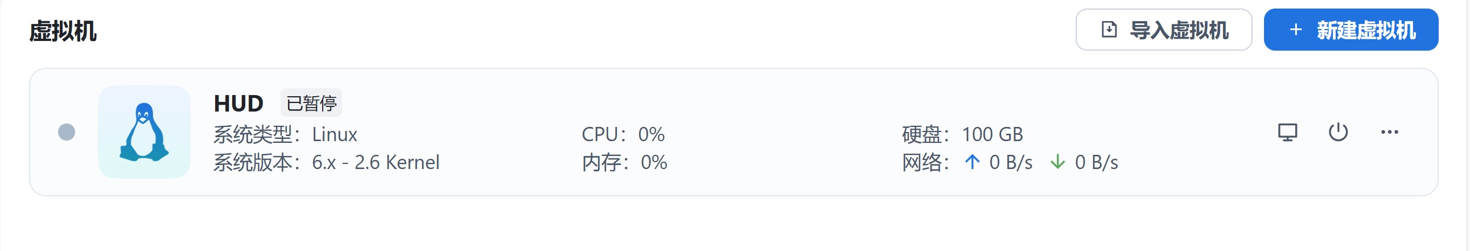The image size is (1470, 251).
Task: Click the 已暂停 status badge
Action: pos(311,103)
